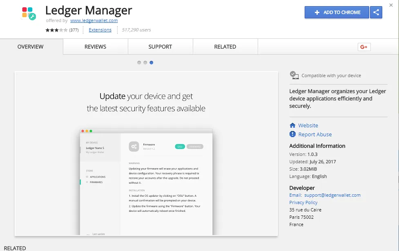The height and width of the screenshot is (251, 399).
Task: Click the Report Abuse exclamation icon
Action: (292, 134)
